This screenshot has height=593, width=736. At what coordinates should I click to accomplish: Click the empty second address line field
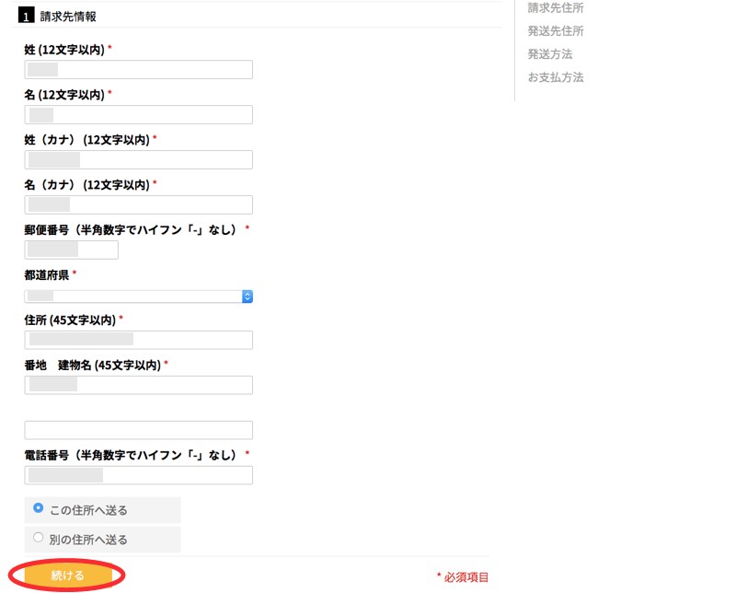[x=138, y=430]
